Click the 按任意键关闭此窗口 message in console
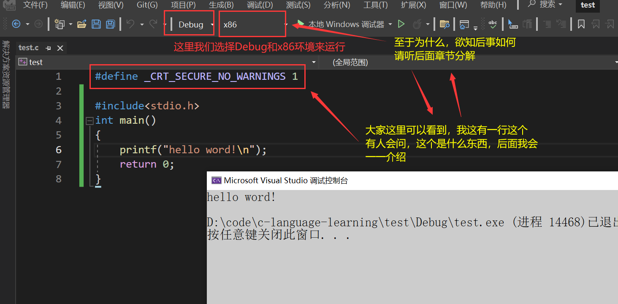Image resolution: width=618 pixels, height=304 pixels. pyautogui.click(x=279, y=235)
